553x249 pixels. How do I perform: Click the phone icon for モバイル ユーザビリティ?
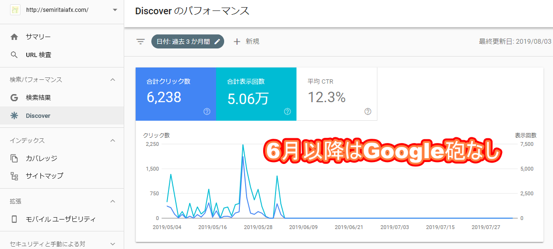(x=14, y=219)
